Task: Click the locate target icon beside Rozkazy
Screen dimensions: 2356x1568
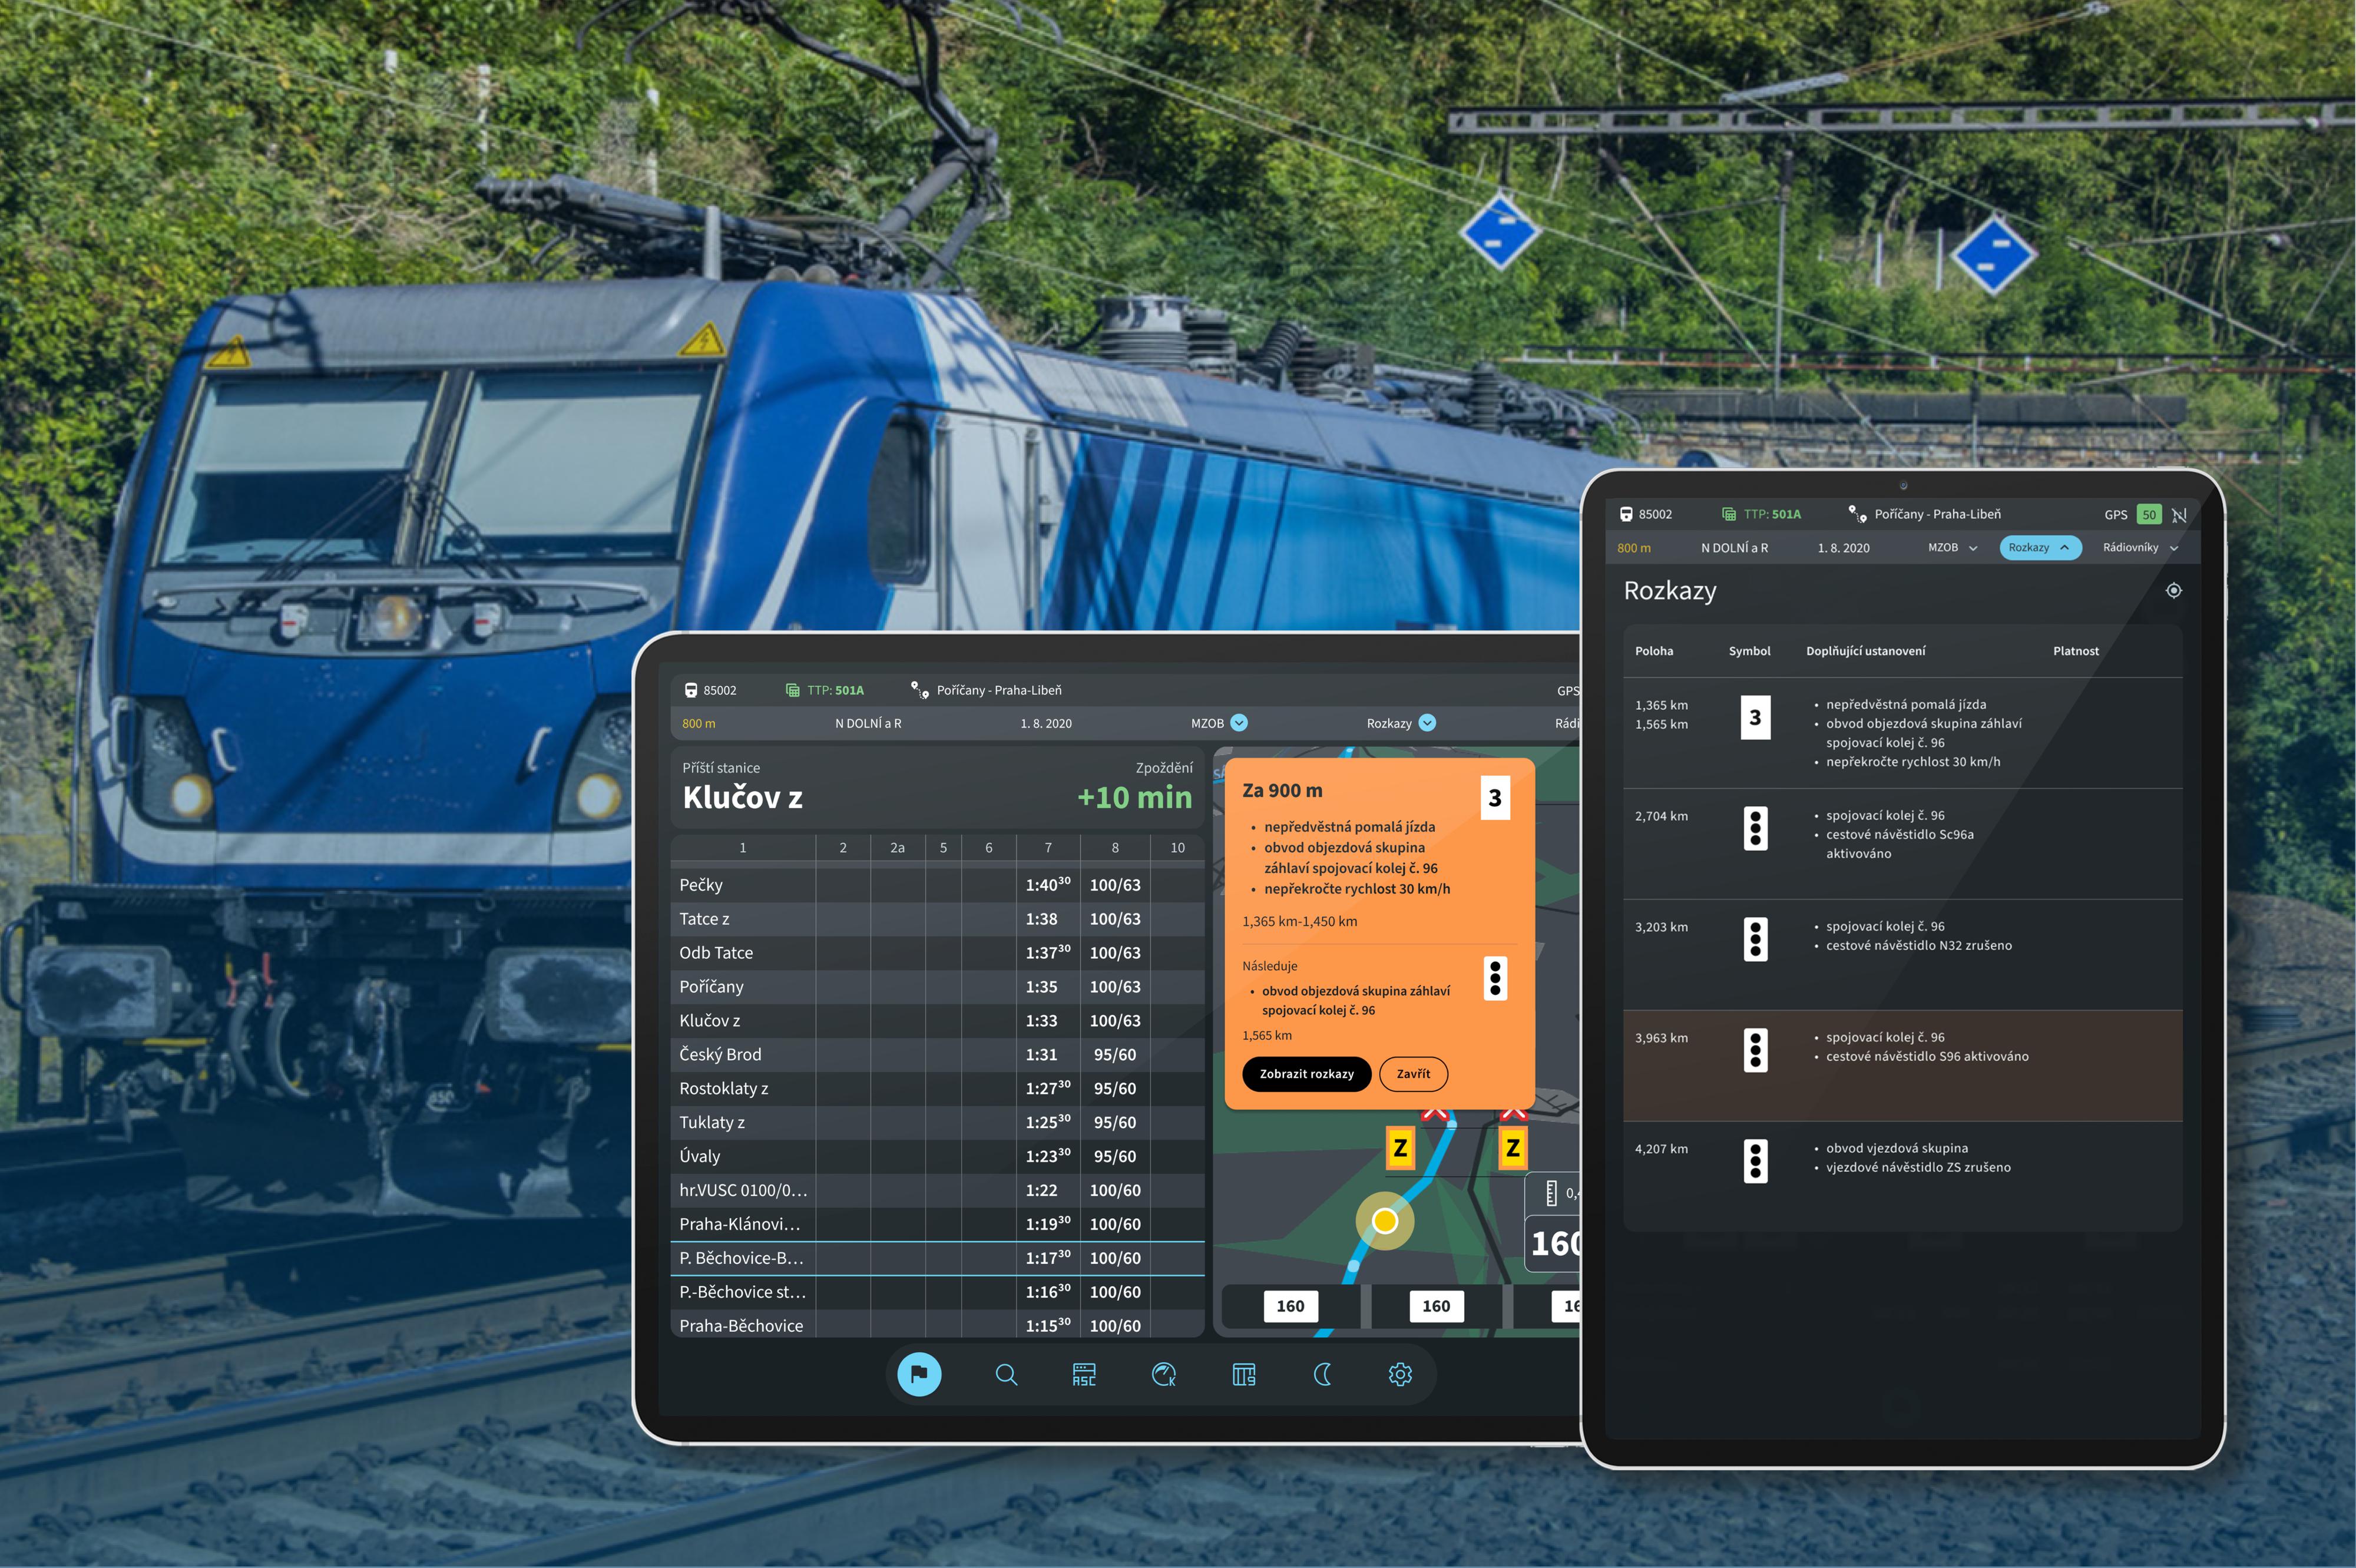Action: tap(2173, 591)
